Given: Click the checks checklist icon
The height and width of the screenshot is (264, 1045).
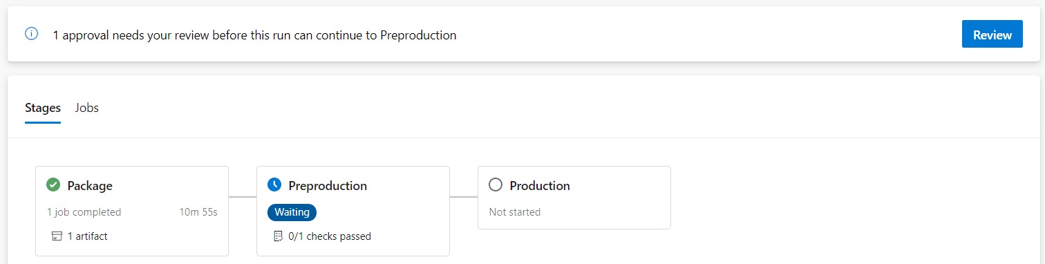Looking at the screenshot, I should (x=279, y=236).
